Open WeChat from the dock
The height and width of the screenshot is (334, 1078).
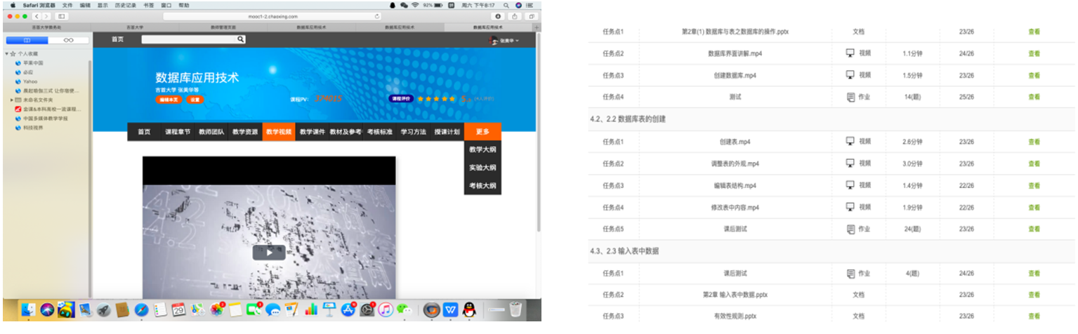tap(402, 309)
